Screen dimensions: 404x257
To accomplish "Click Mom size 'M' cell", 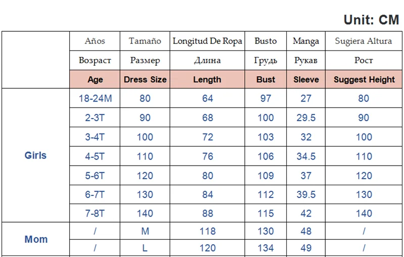I will tap(145, 231).
